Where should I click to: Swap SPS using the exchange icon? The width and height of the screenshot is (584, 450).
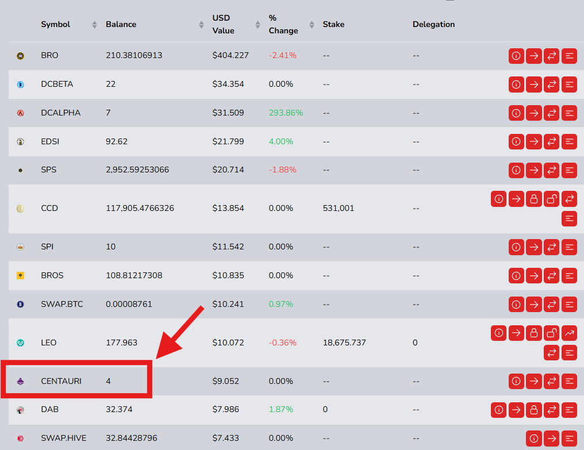(552, 170)
